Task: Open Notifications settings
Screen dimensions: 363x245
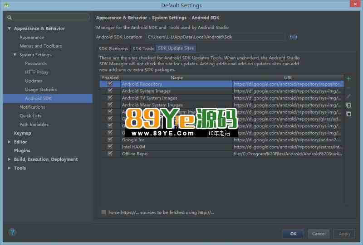Action: click(32, 107)
